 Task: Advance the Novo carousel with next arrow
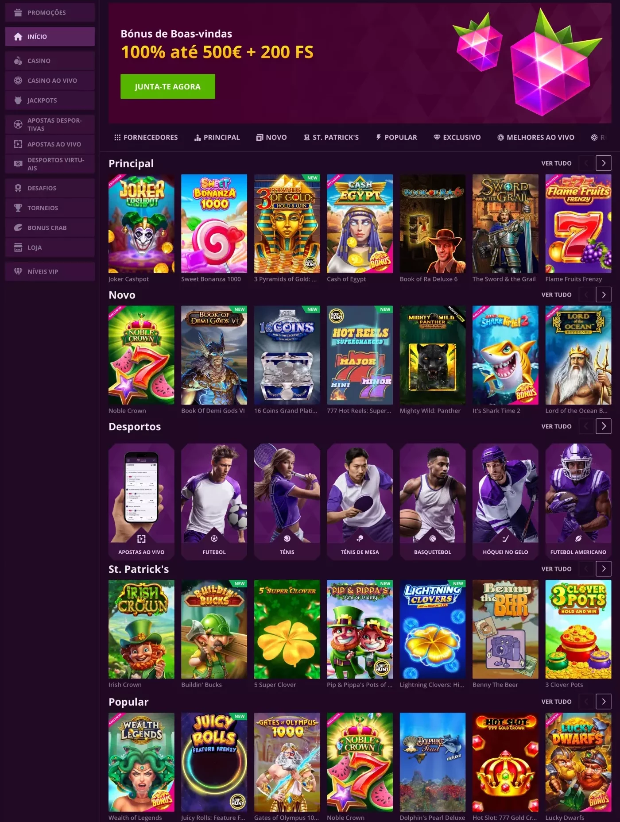point(603,295)
